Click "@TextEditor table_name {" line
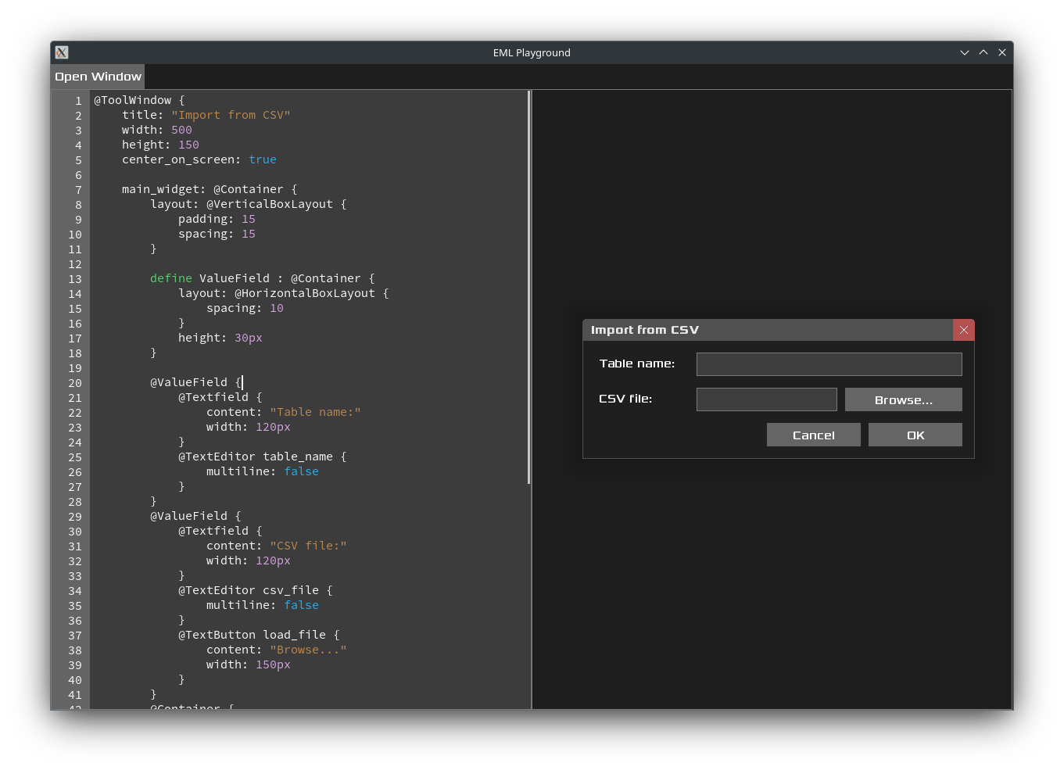Screen dimensions: 1064x770 (262, 457)
